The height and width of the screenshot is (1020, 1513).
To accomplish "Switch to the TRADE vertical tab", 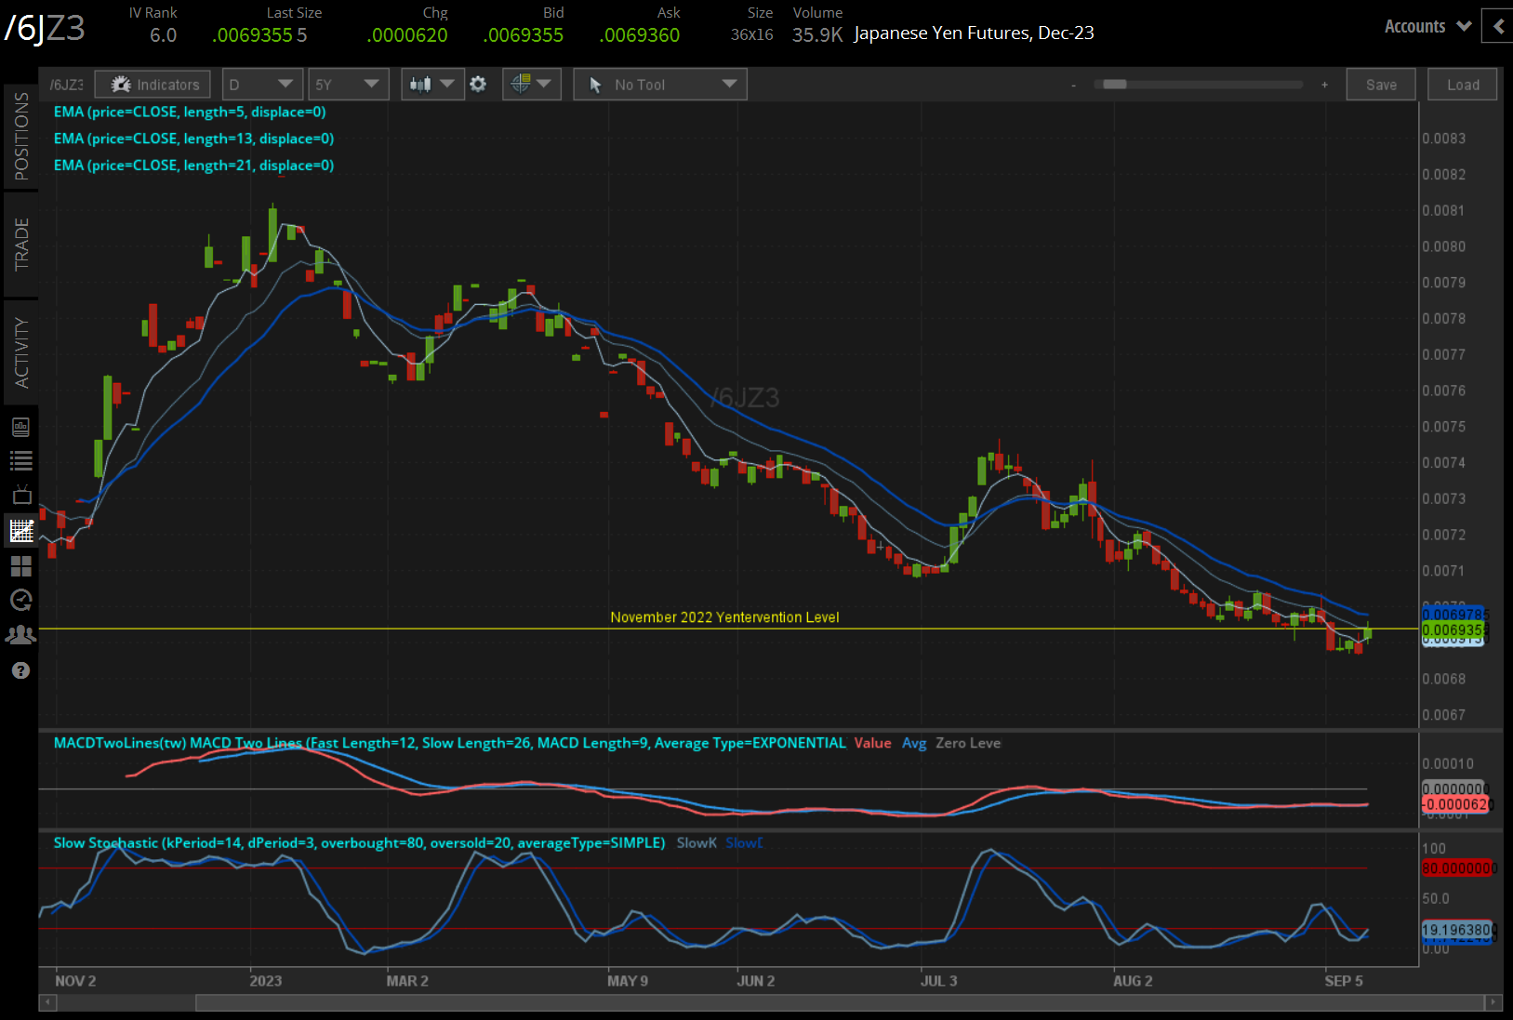I will coord(20,245).
